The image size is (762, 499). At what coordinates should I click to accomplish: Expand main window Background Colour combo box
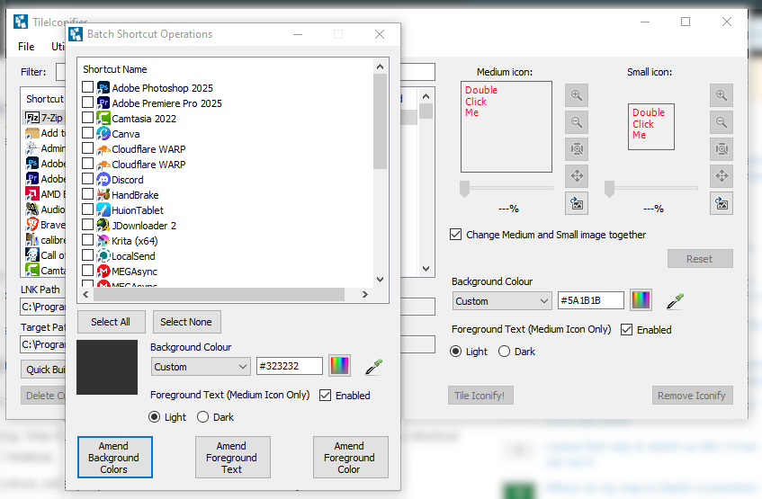501,301
